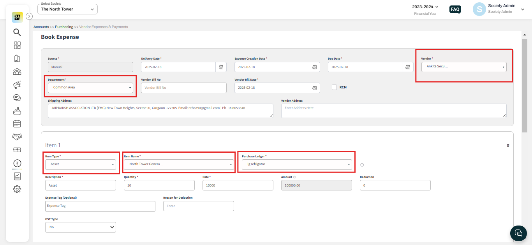Open the chat support bubble icon
532x245 pixels.
click(518, 233)
